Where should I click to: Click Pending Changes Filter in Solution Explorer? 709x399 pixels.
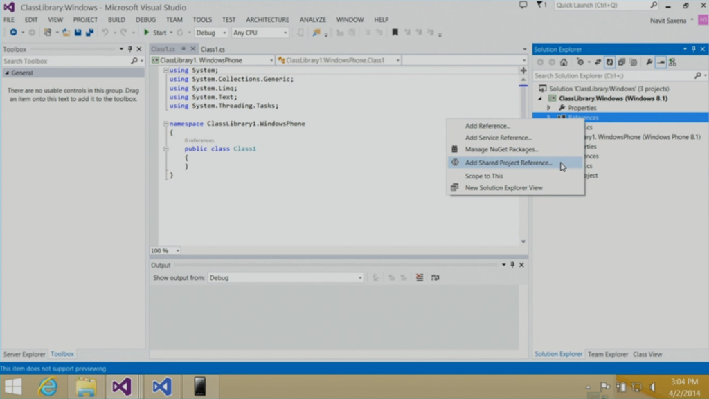click(x=580, y=62)
